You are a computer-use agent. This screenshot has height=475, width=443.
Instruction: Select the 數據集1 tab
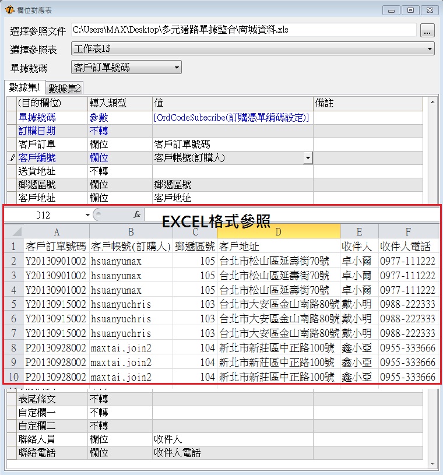24,87
